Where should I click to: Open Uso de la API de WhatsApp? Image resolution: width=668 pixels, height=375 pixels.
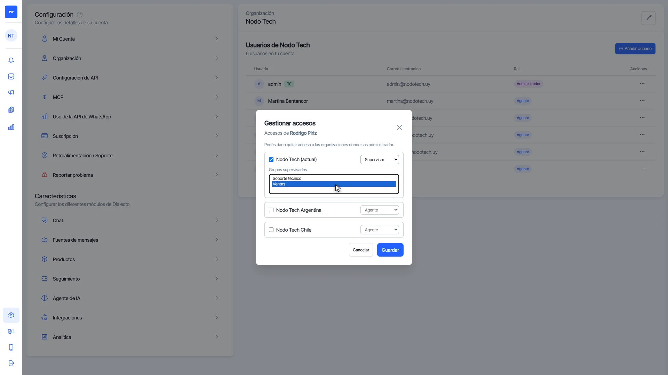[130, 117]
